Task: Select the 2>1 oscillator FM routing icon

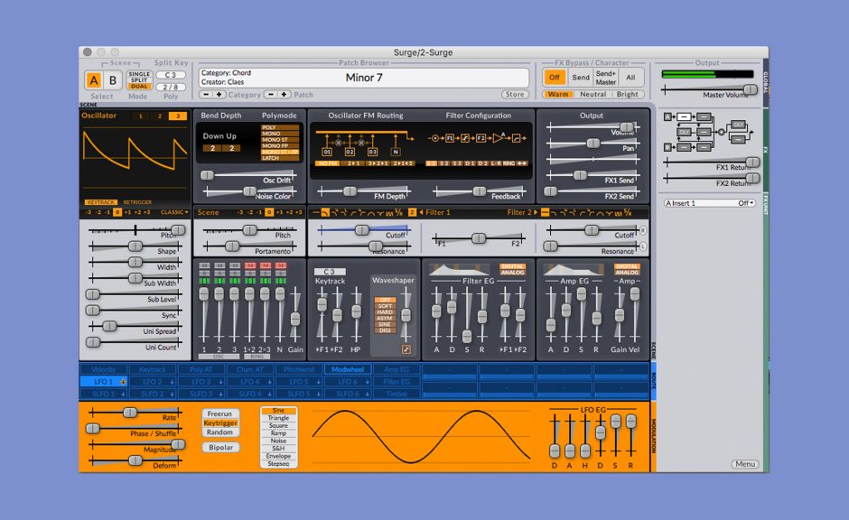Action: pos(353,163)
